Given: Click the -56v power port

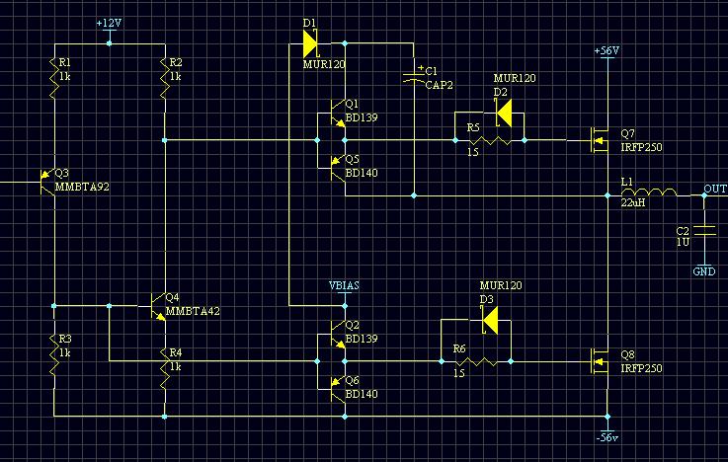Looking at the screenshot, I should pyautogui.click(x=607, y=437).
